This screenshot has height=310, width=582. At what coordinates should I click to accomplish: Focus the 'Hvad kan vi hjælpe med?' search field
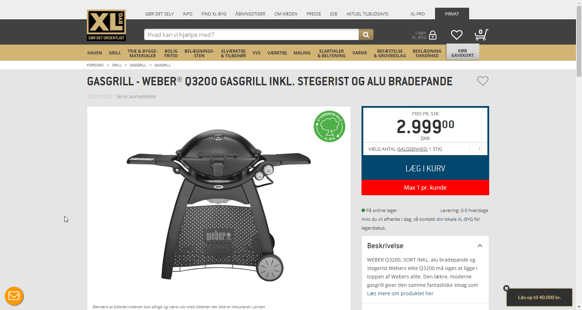click(x=251, y=35)
